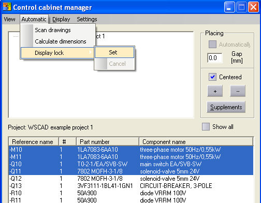Open Supplements
Image resolution: width=261 pixels, height=203 pixels.
226,107
